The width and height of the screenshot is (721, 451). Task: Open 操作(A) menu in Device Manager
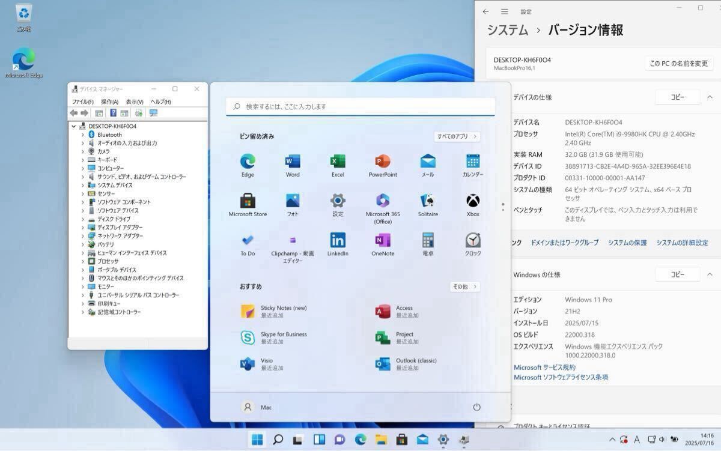[109, 101]
